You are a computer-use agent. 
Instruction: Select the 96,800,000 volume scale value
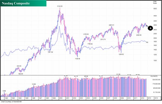coord(157,88)
